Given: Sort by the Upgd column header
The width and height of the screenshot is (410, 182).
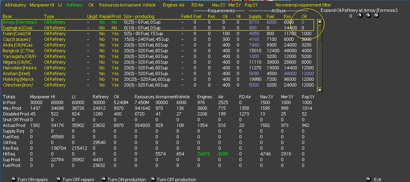Looking at the screenshot, I should click(92, 16).
